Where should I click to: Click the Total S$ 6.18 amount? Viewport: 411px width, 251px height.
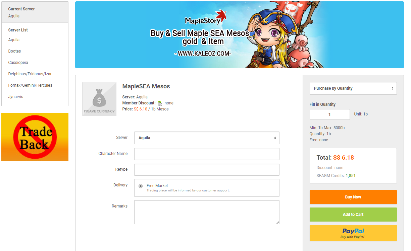pos(344,158)
